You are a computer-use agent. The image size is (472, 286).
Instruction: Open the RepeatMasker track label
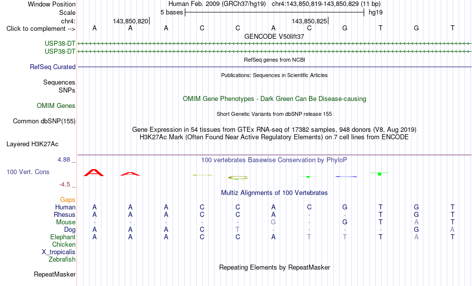point(55,274)
